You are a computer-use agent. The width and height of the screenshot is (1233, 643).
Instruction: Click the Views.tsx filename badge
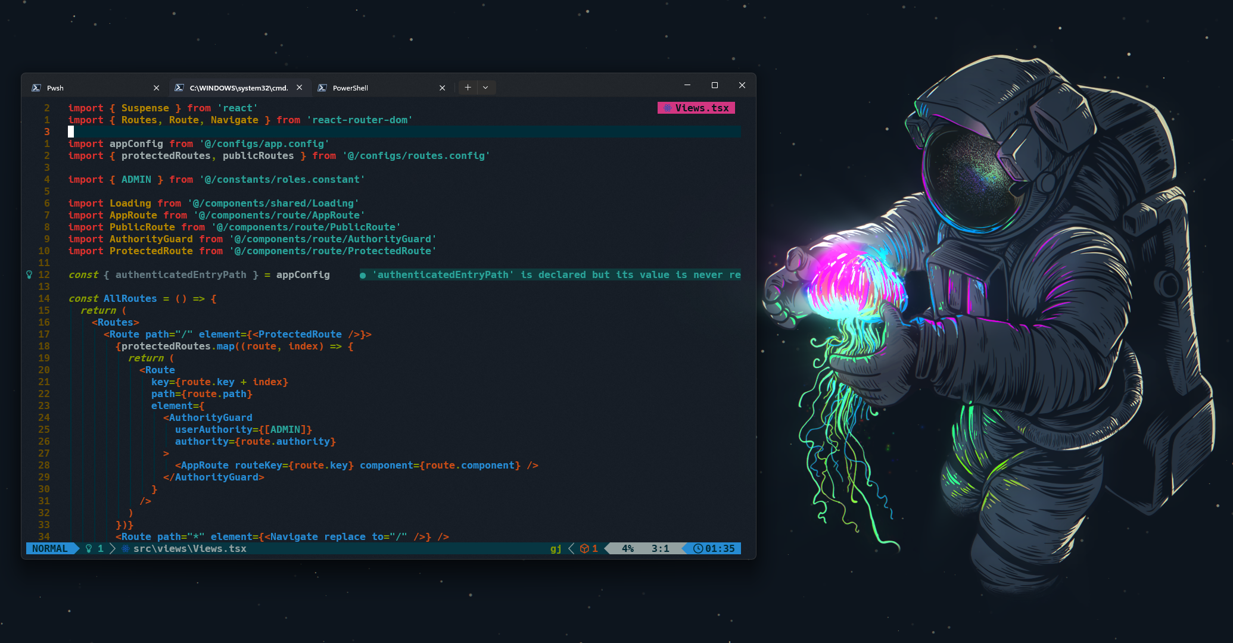(x=702, y=108)
